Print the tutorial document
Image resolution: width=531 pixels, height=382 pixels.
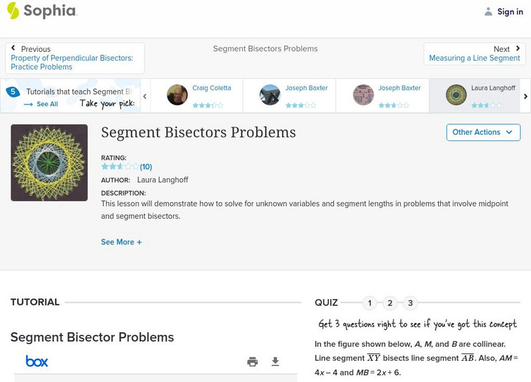[252, 361]
